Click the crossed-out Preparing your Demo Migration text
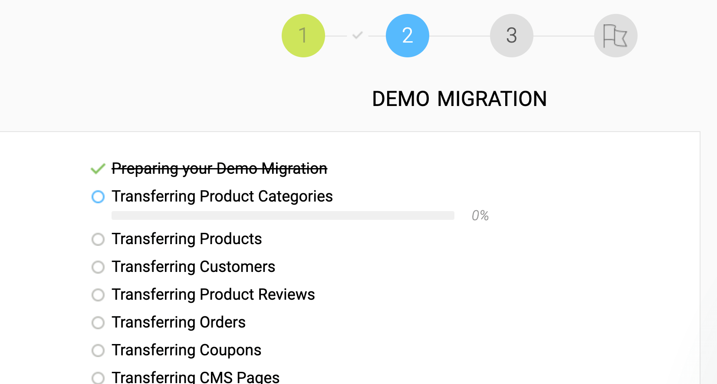The image size is (717, 384). [x=219, y=169]
